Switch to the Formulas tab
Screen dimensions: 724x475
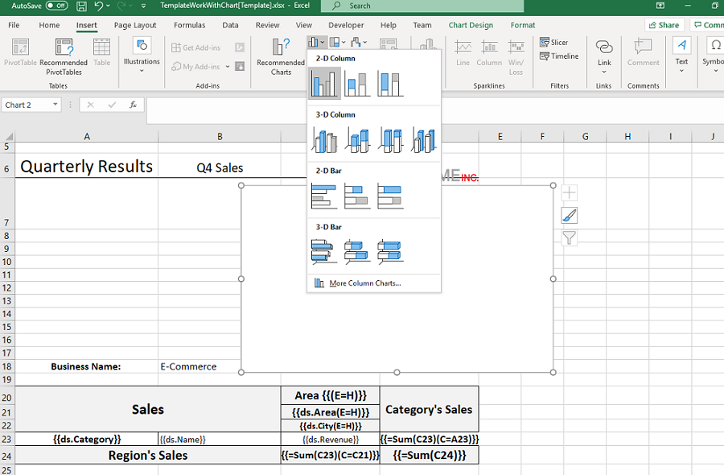point(189,26)
